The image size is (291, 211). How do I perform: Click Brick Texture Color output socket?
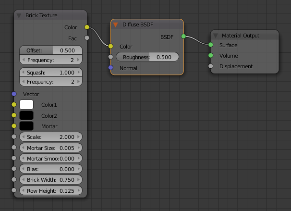(87, 27)
